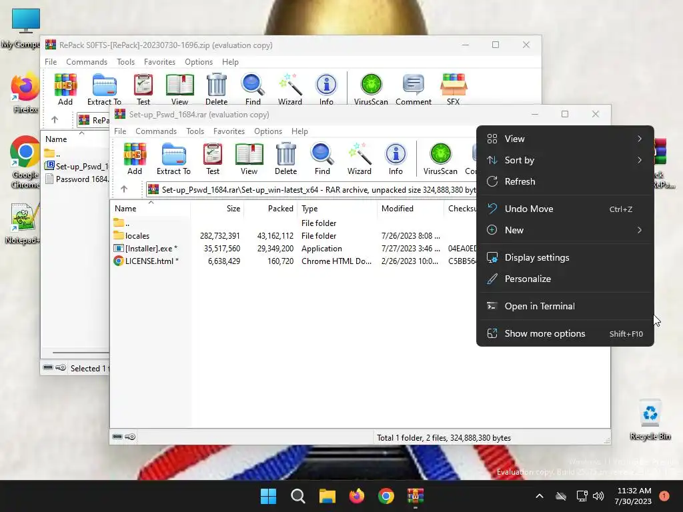683x512 pixels.
Task: Click View icon in Set-up_Pswd_1684.rar window
Action: pos(249,159)
